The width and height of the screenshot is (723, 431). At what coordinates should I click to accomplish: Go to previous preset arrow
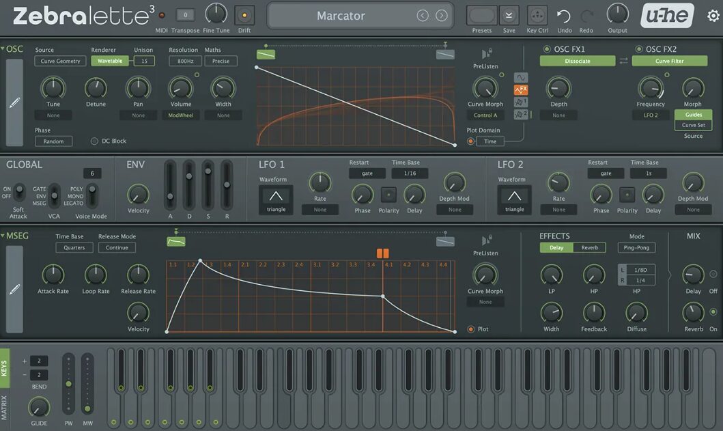[x=423, y=16]
